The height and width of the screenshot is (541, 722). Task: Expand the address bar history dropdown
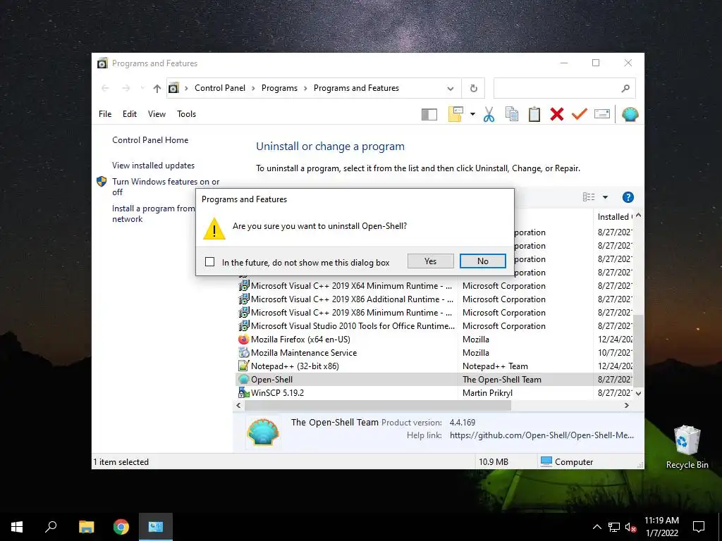pyautogui.click(x=451, y=88)
